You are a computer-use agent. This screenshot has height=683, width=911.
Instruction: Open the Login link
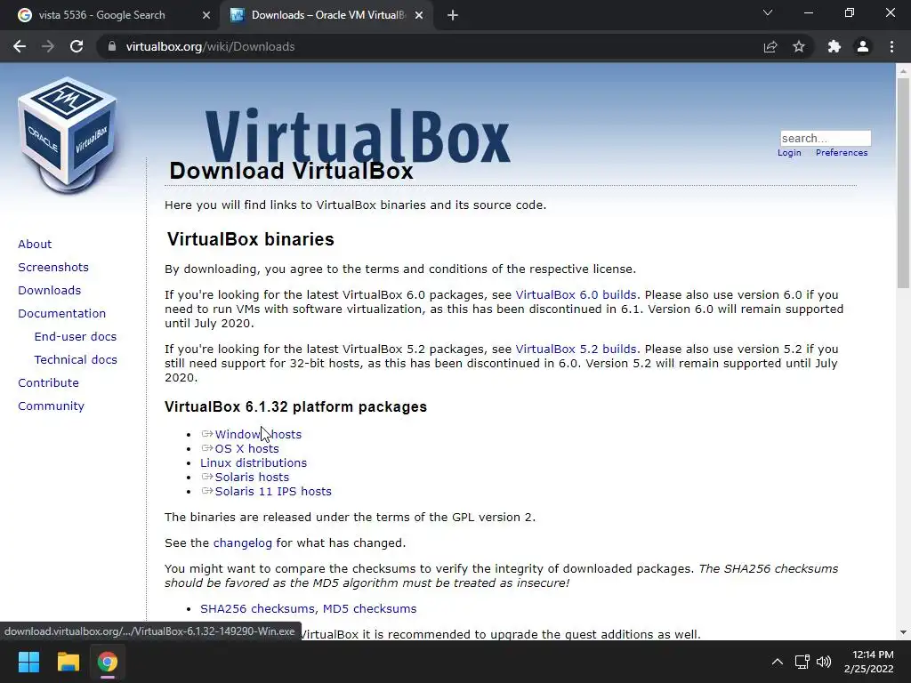point(789,153)
